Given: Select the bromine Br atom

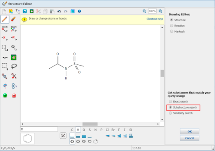Looking at the screenshot, I should [x=113, y=130].
